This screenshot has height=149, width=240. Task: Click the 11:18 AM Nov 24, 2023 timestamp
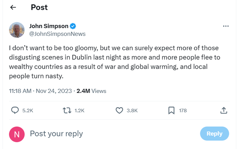(x=40, y=91)
